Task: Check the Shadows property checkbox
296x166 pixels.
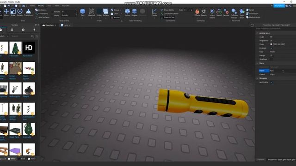Action: tap(271, 59)
